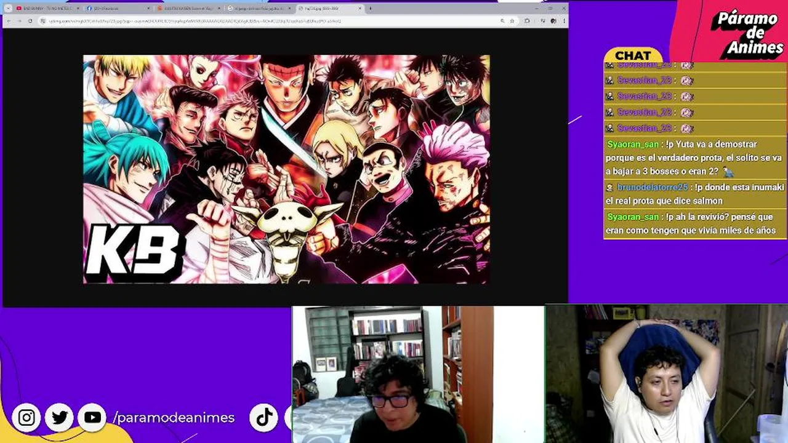Image resolution: width=788 pixels, height=443 pixels.
Task: Open the Chrome profile avatar
Action: [x=554, y=21]
